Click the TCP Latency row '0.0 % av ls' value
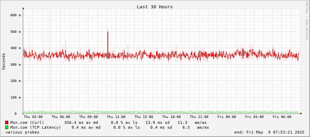310x137 pixels. coord(126,128)
